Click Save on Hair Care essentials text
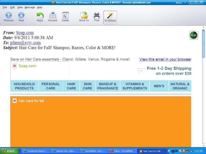The width and height of the screenshot is (206, 154). (70, 59)
